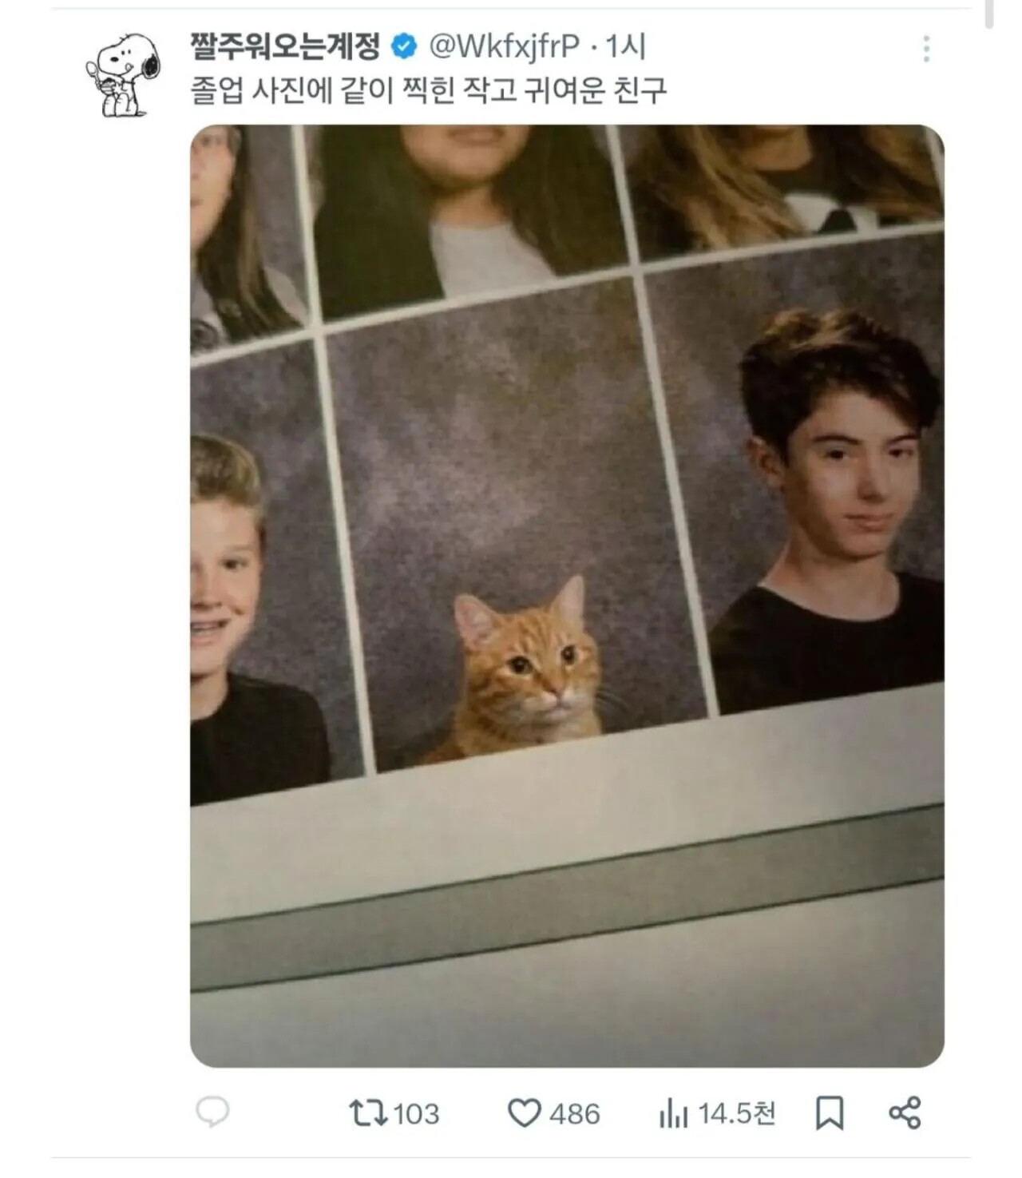
Task: Click the 1시 timestamp
Action: [625, 47]
